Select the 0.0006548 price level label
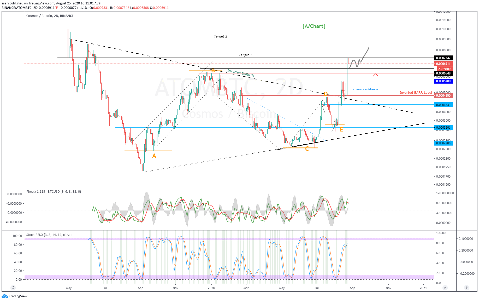This screenshot has height=301, width=479. pos(443,73)
